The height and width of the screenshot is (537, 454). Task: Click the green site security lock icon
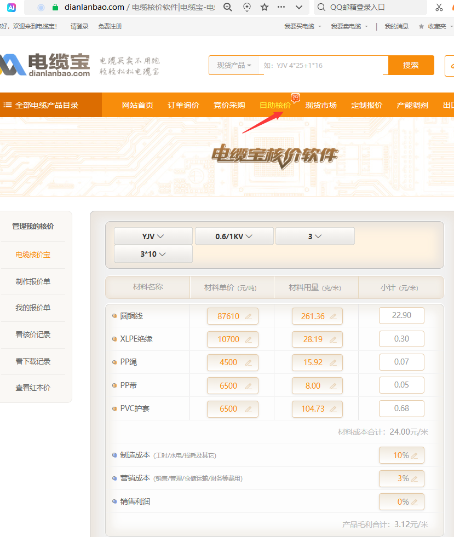point(55,7)
